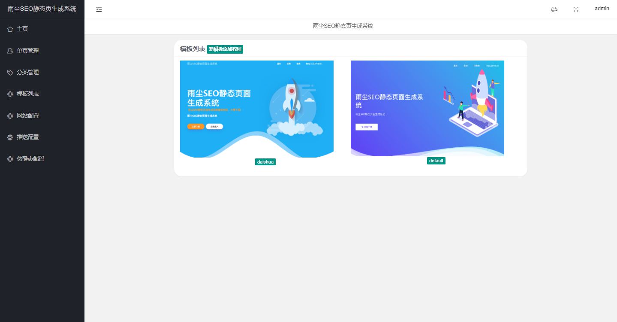Click the gear icon beside 推送配置
Image resolution: width=617 pixels, height=322 pixels.
click(x=10, y=137)
